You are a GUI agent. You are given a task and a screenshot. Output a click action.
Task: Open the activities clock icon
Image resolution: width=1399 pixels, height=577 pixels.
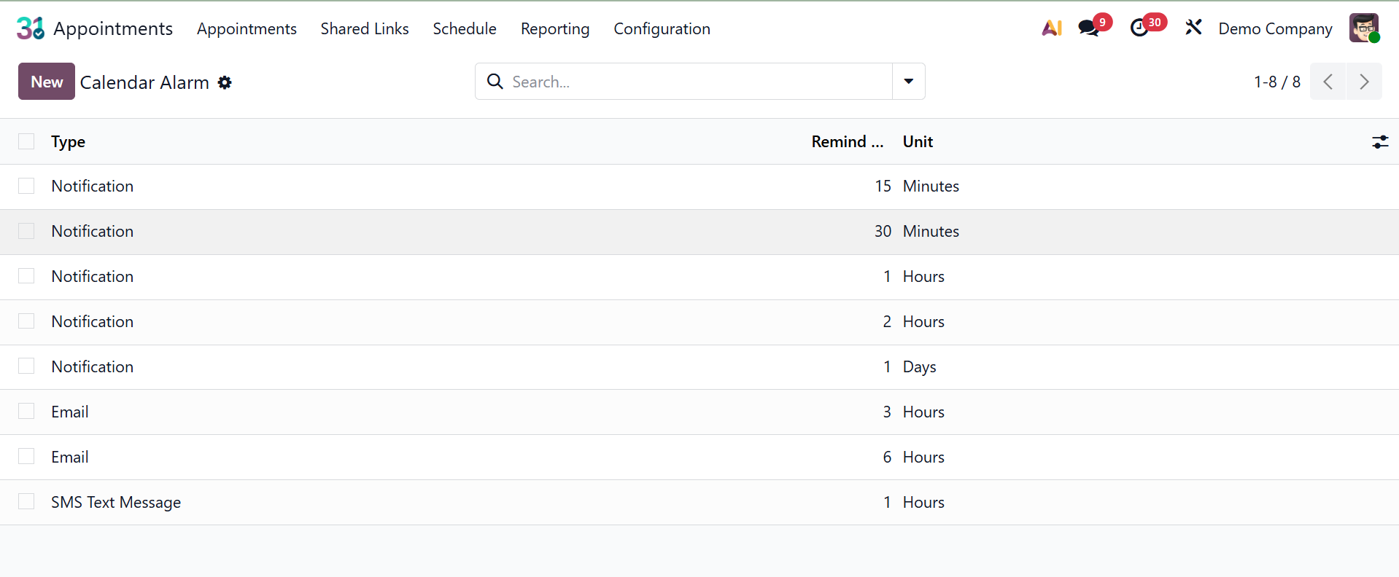[1139, 28]
